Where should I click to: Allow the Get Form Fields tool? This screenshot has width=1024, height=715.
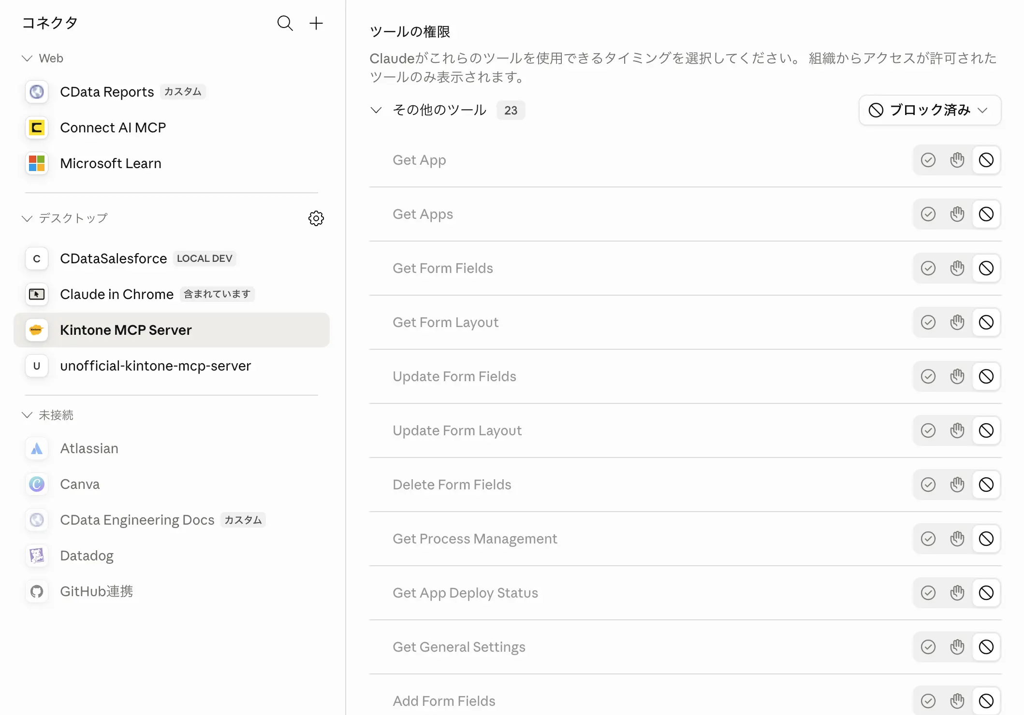(x=928, y=268)
